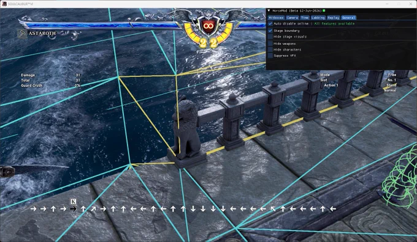The width and height of the screenshot is (417, 242).
Task: Open the Time tab
Action: (x=305, y=18)
